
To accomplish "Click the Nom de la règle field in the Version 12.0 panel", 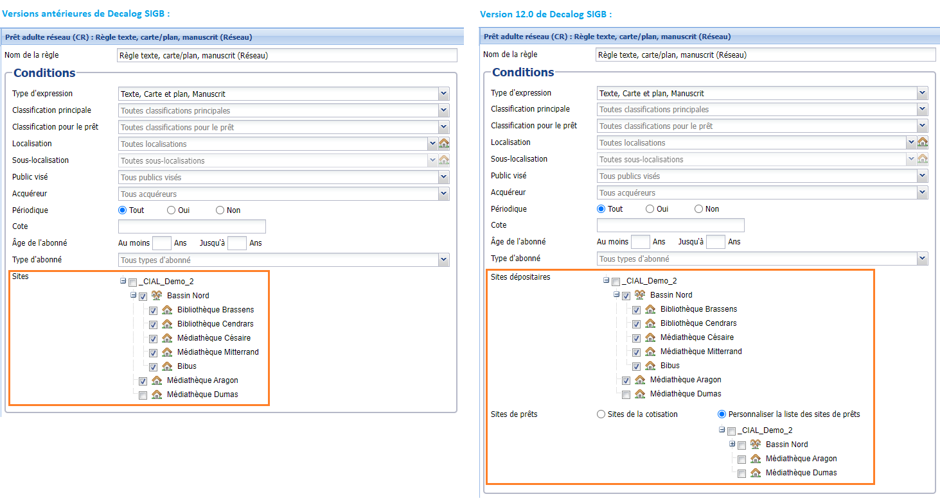I will (x=765, y=55).
